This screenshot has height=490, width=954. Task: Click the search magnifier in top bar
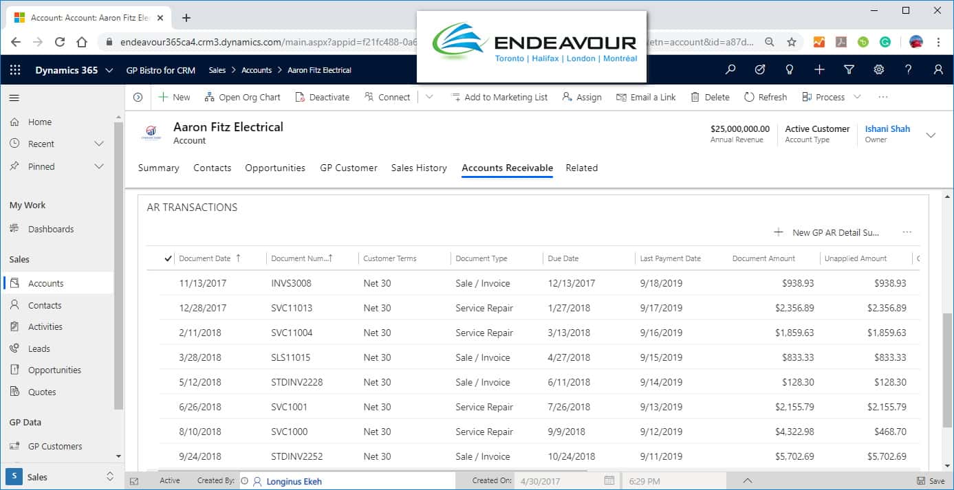point(730,69)
